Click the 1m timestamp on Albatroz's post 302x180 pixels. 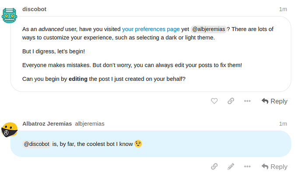tap(283, 124)
